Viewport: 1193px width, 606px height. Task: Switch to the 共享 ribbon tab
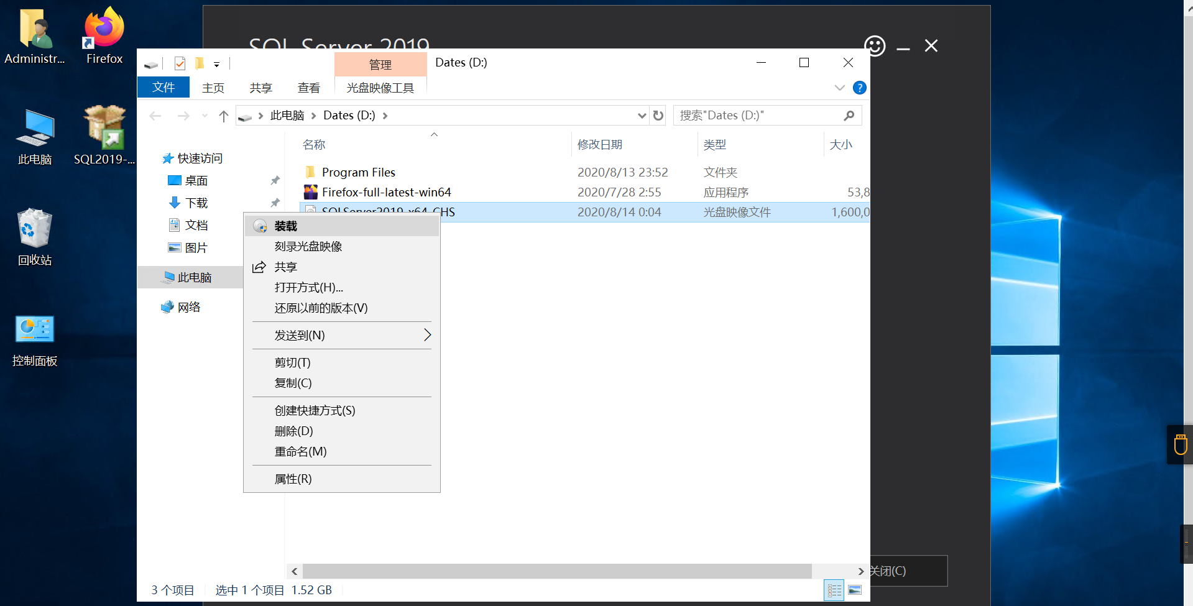point(261,88)
